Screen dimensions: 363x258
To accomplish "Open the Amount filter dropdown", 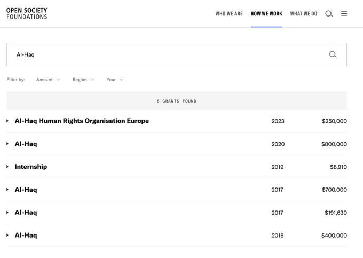I will [48, 80].
